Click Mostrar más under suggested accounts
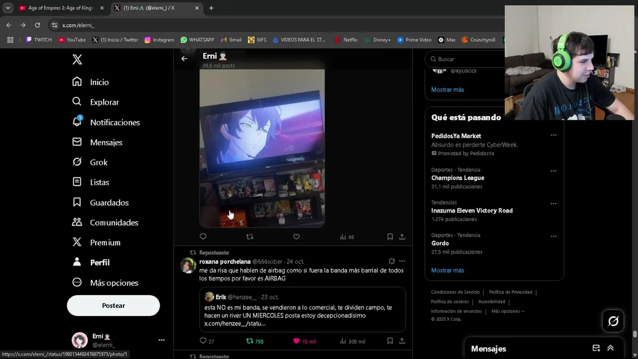The height and width of the screenshot is (359, 638). [448, 90]
